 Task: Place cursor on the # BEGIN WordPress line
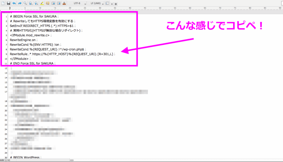pyautogui.click(x=25, y=157)
